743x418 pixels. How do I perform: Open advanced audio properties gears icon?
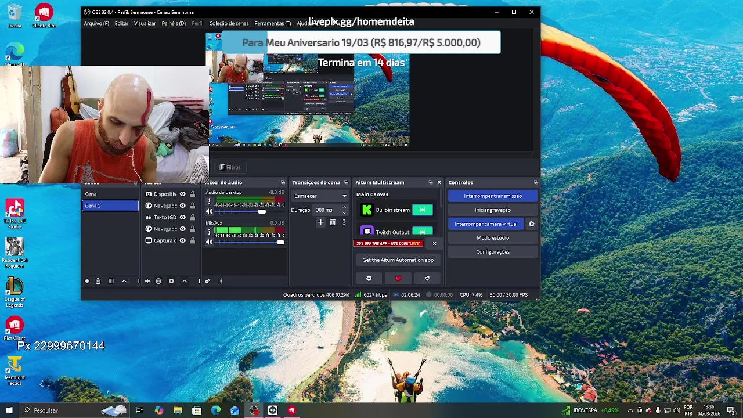click(208, 281)
